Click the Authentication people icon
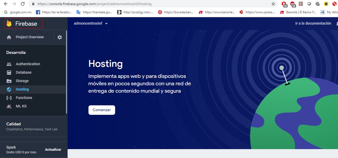This screenshot has width=338, height=158. [9, 64]
